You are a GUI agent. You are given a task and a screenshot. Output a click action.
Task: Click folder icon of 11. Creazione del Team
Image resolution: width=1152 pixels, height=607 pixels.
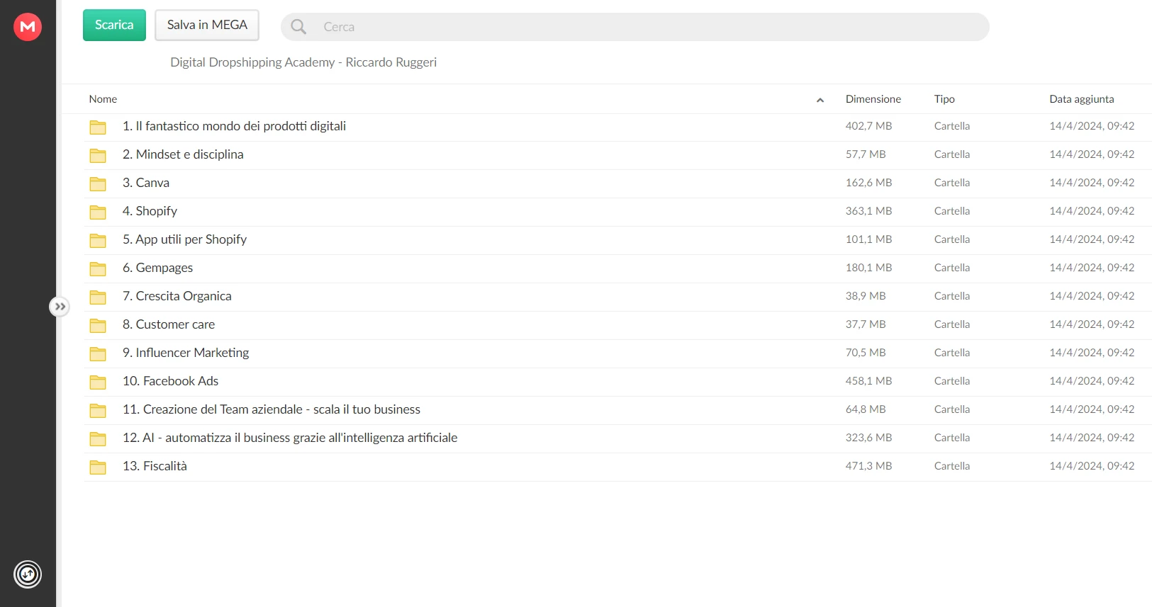coord(98,410)
